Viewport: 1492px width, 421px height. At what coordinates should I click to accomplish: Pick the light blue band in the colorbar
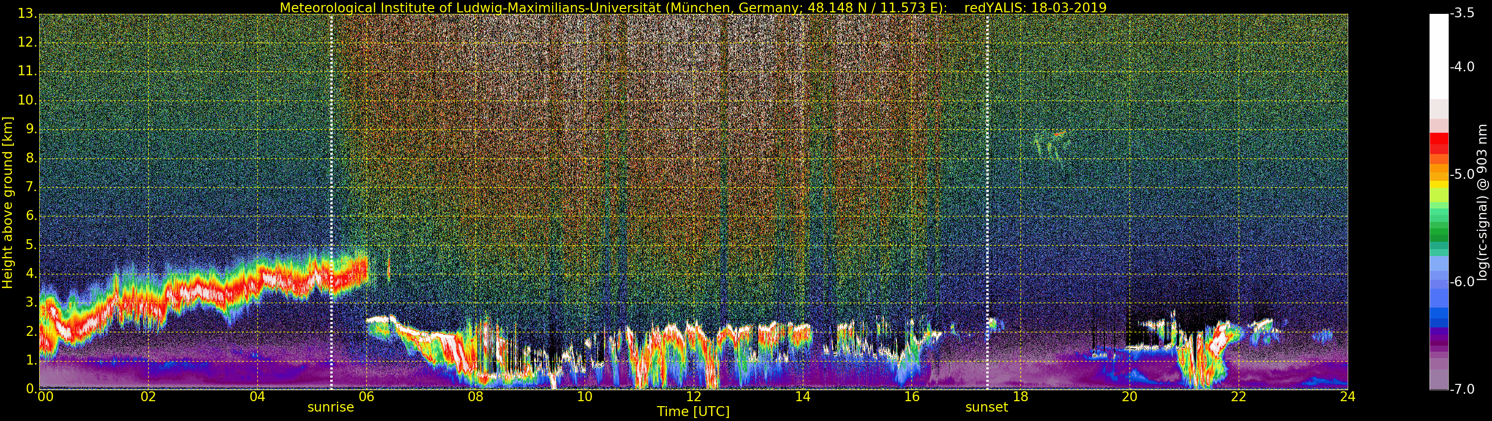pos(1439,265)
